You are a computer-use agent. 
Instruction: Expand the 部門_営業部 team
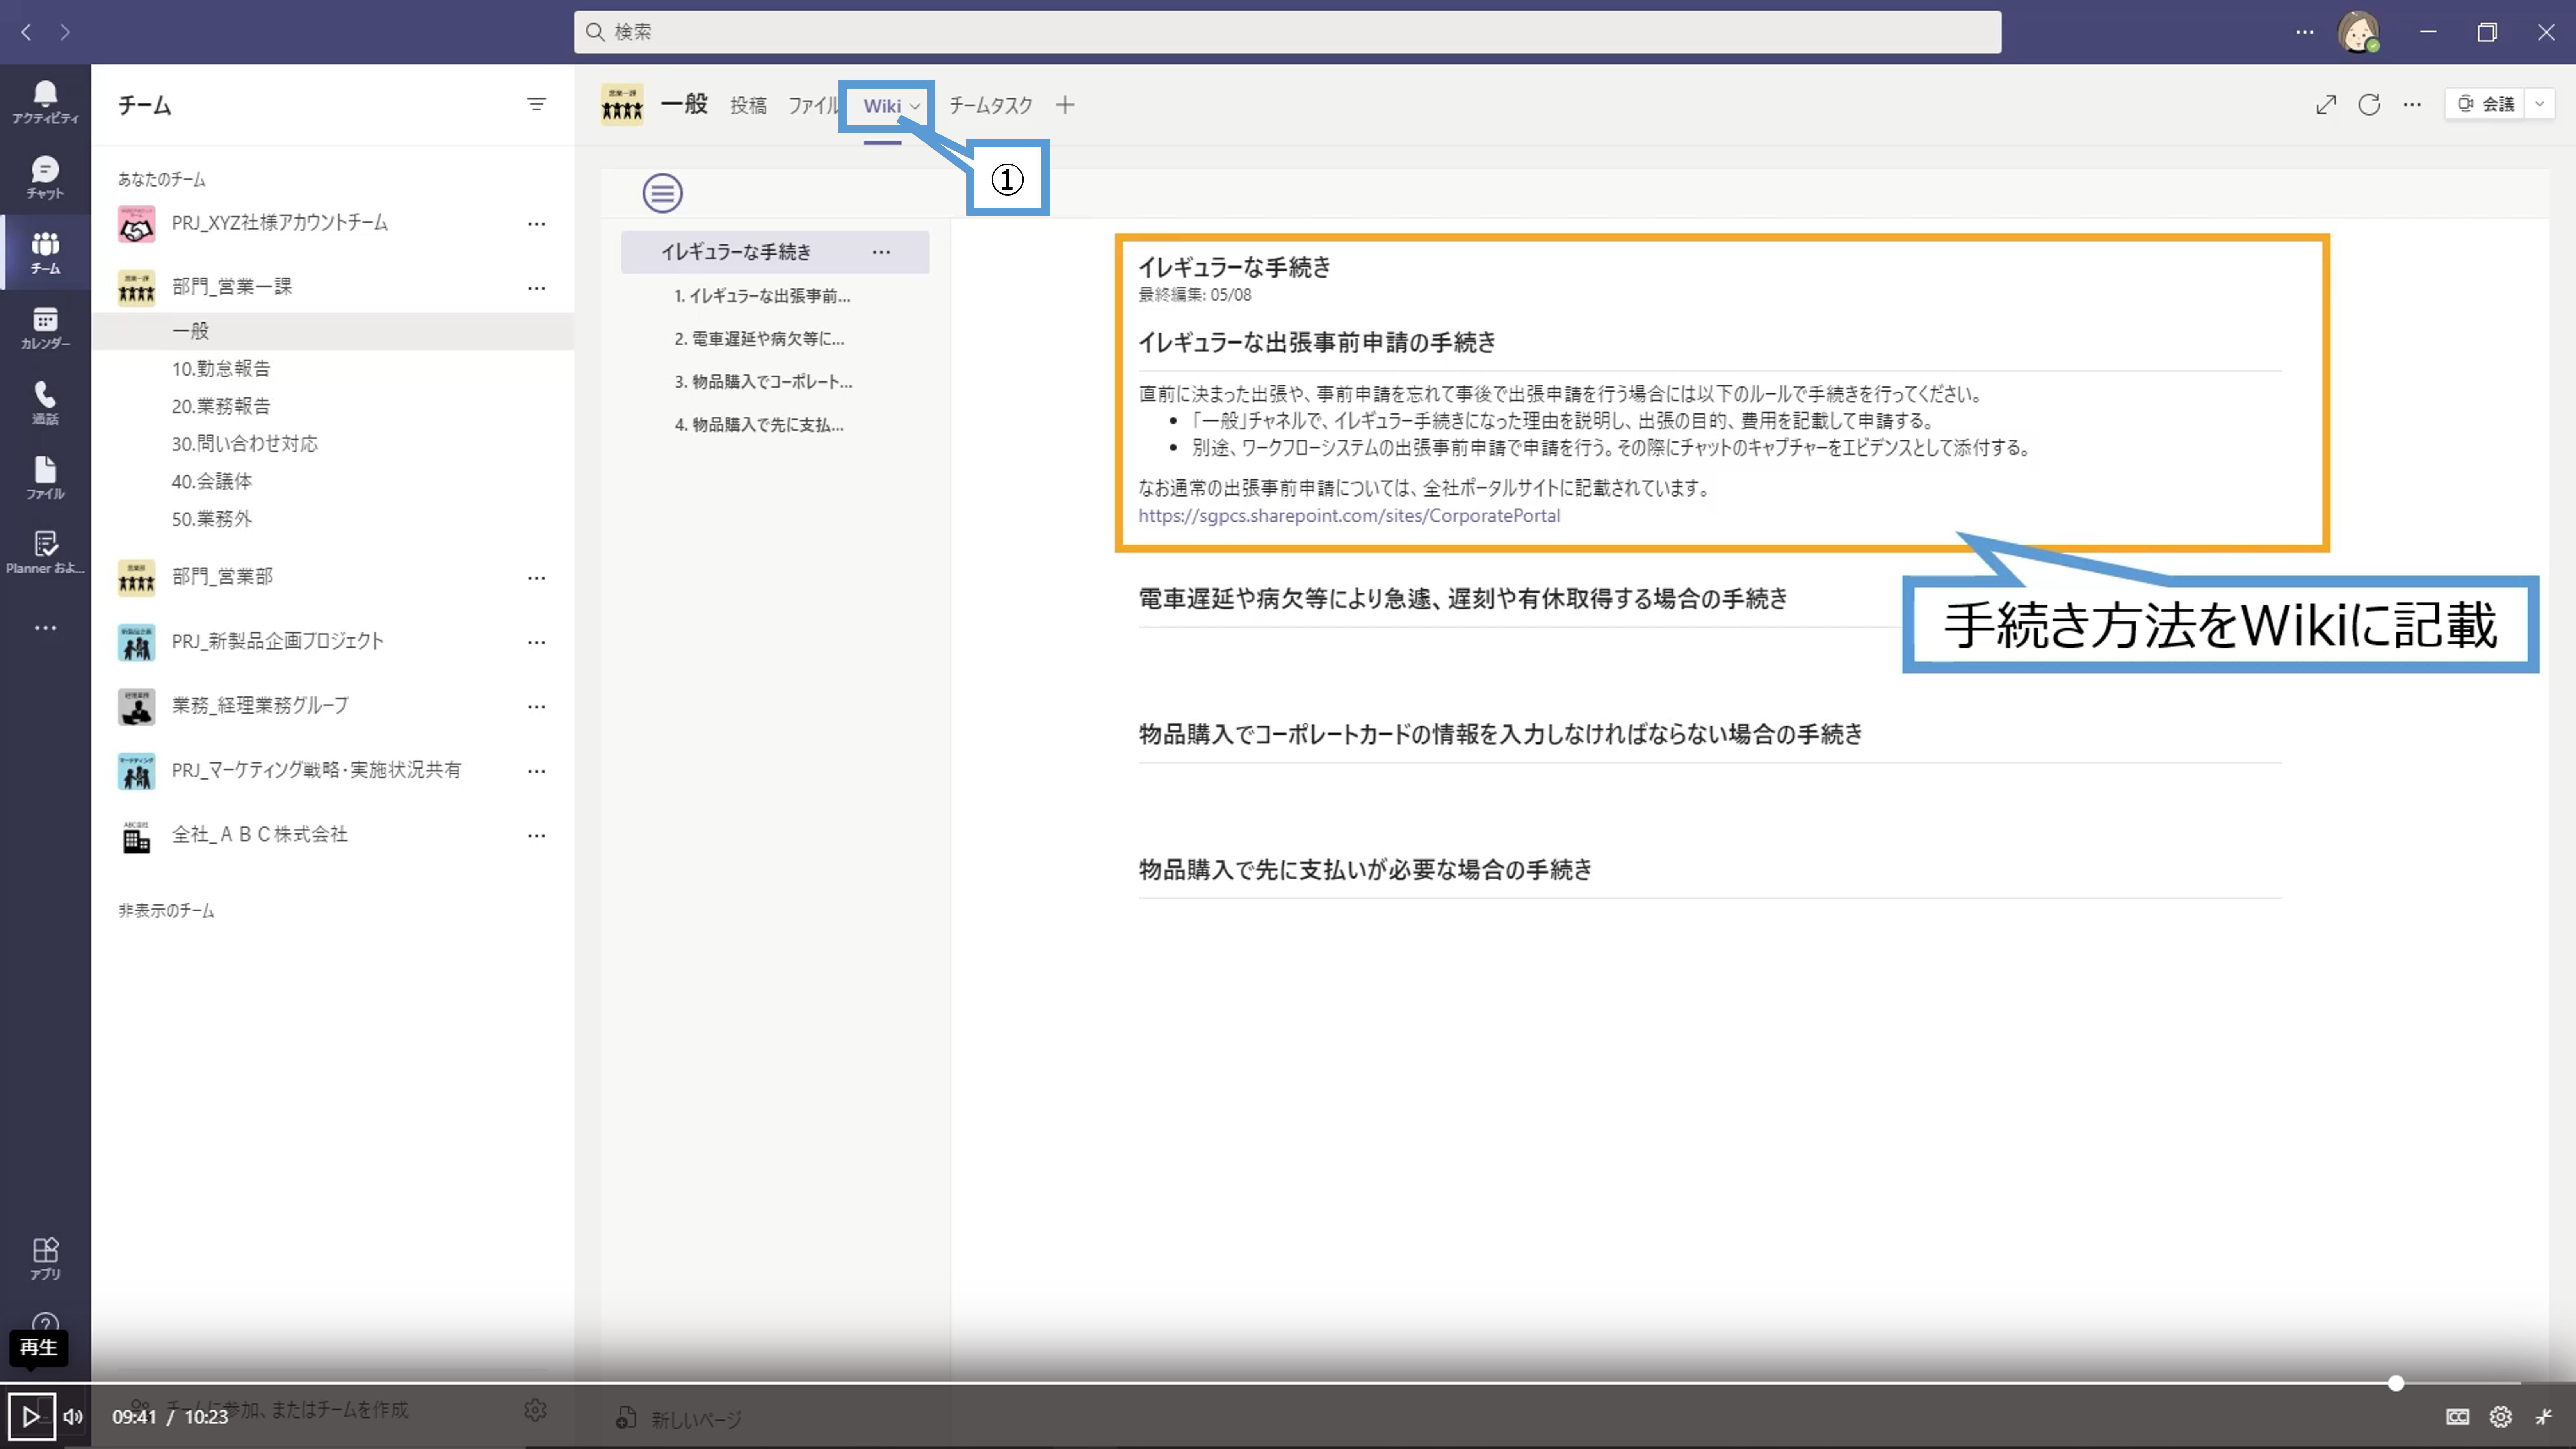pos(222,577)
